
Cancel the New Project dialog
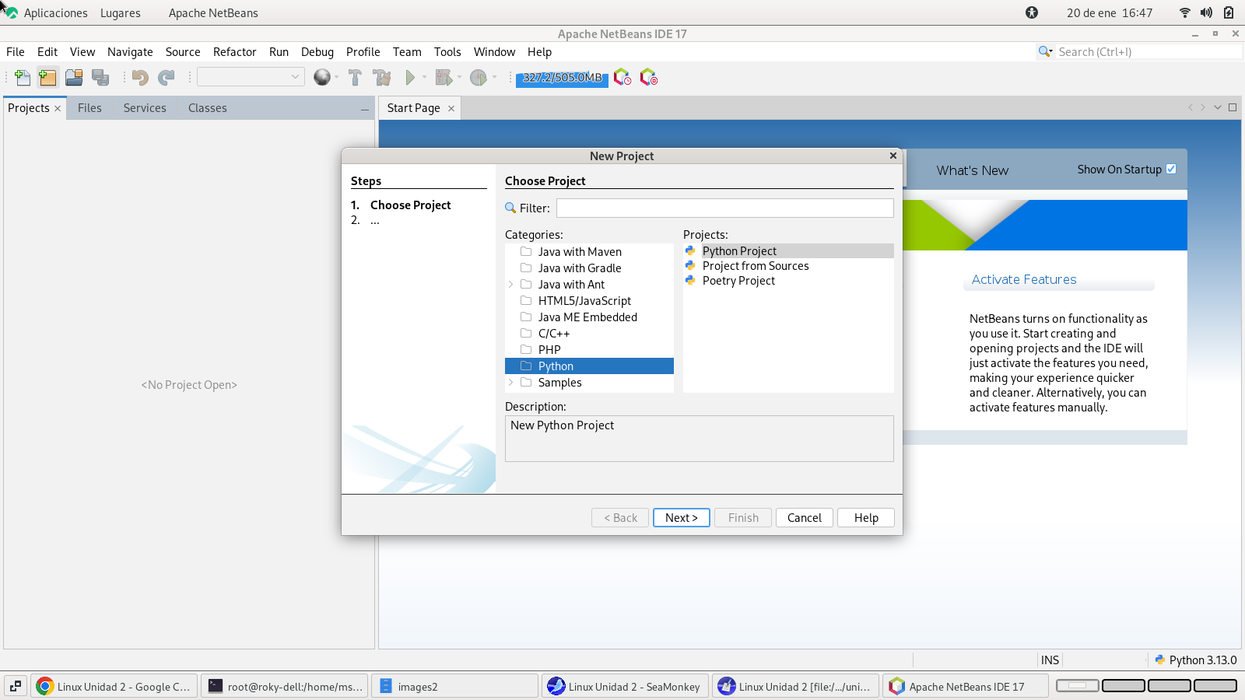coord(804,518)
